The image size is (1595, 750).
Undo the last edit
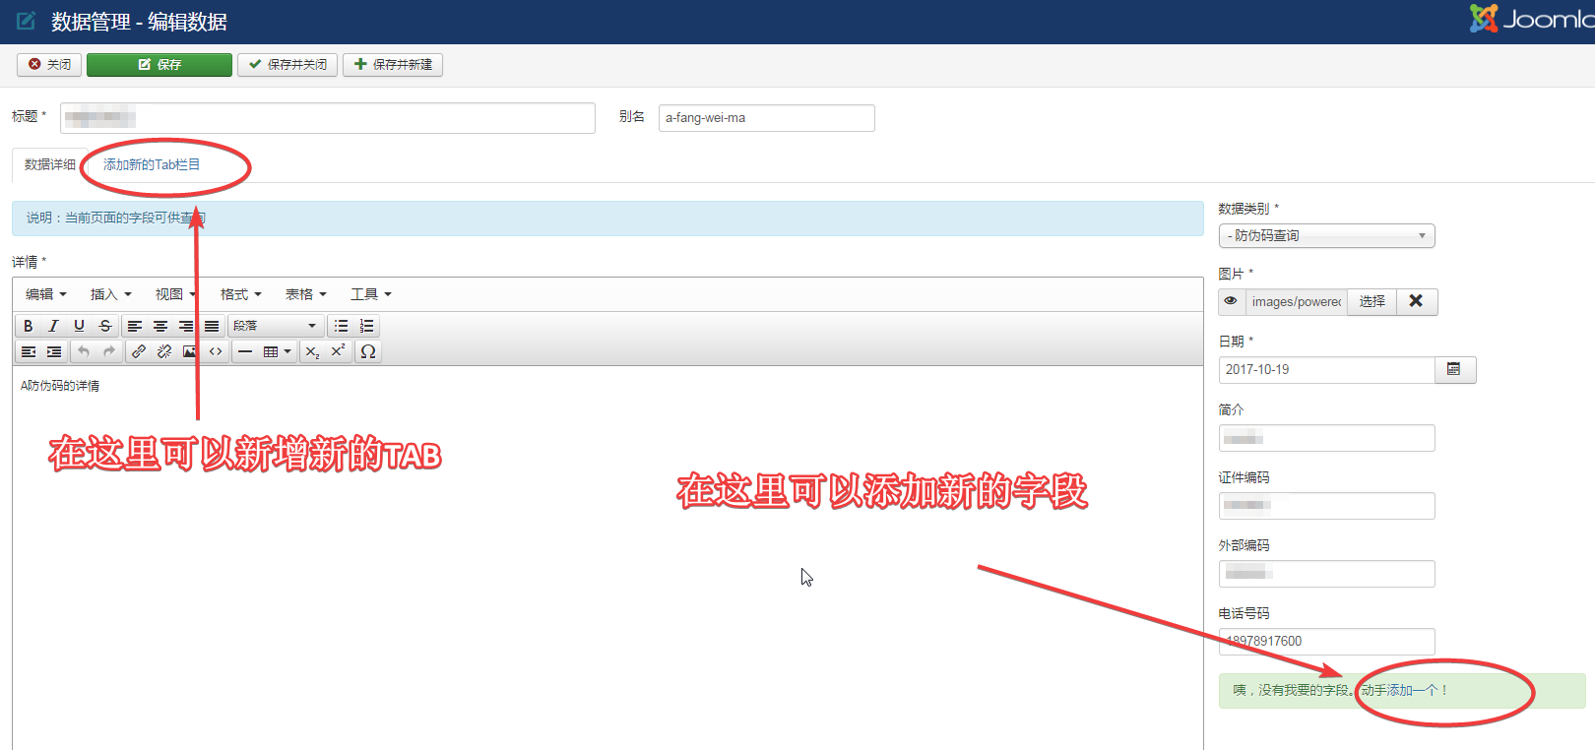pyautogui.click(x=84, y=351)
